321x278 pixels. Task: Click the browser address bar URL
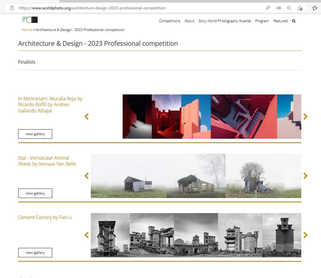[92, 8]
